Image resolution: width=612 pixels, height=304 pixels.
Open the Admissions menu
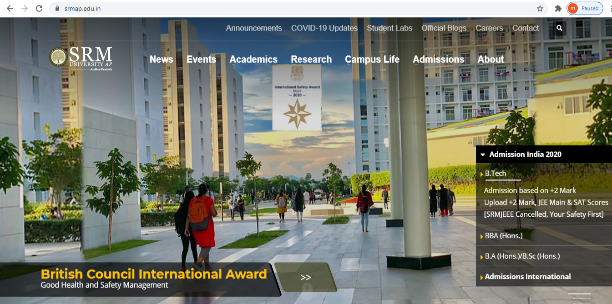[x=439, y=60]
